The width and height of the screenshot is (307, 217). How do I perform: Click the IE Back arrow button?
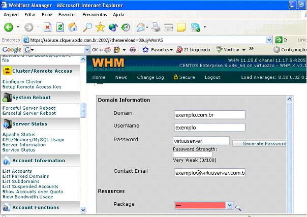click(9, 27)
